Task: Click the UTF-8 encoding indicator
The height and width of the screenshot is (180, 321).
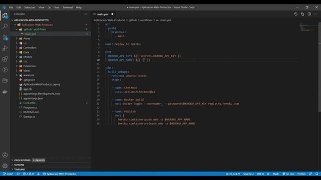Action: (260, 174)
